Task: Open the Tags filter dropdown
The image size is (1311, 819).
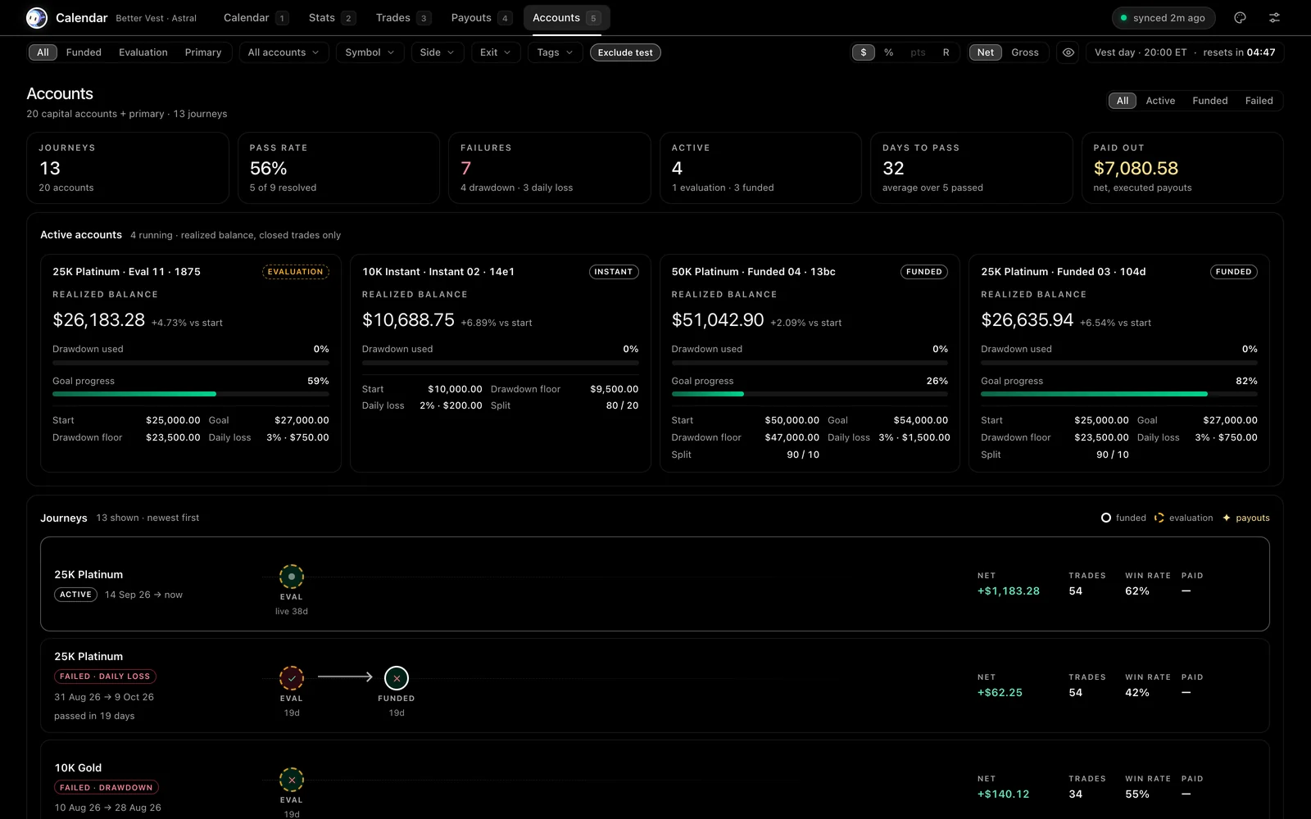Action: (555, 52)
